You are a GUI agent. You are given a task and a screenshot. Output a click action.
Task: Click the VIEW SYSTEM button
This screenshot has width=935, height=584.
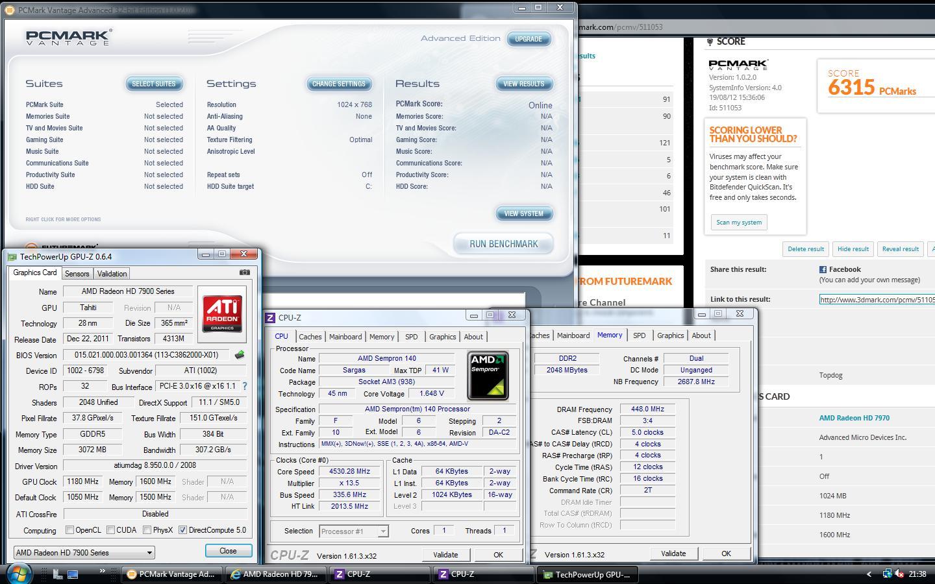coord(523,213)
